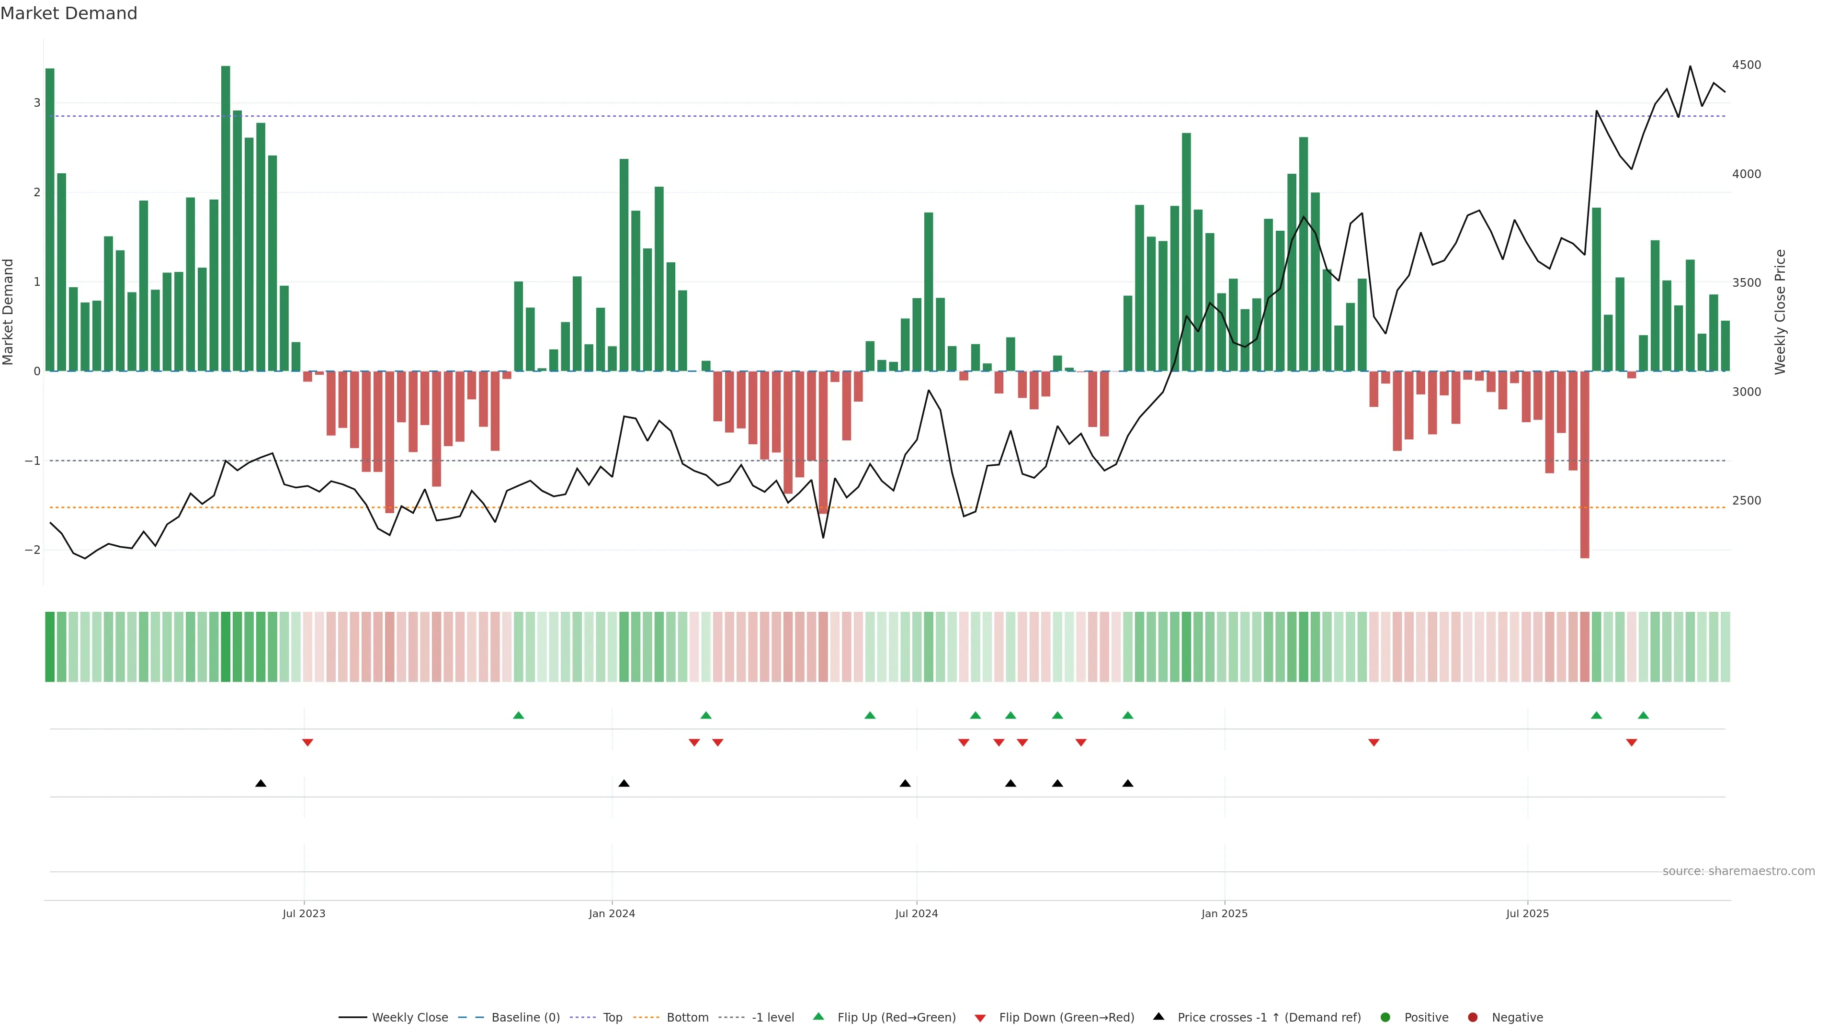Click the rightmost green Flip Up marker
This screenshot has height=1034, width=1839.
tap(1644, 715)
